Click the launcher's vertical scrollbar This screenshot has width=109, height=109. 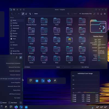(22, 80)
